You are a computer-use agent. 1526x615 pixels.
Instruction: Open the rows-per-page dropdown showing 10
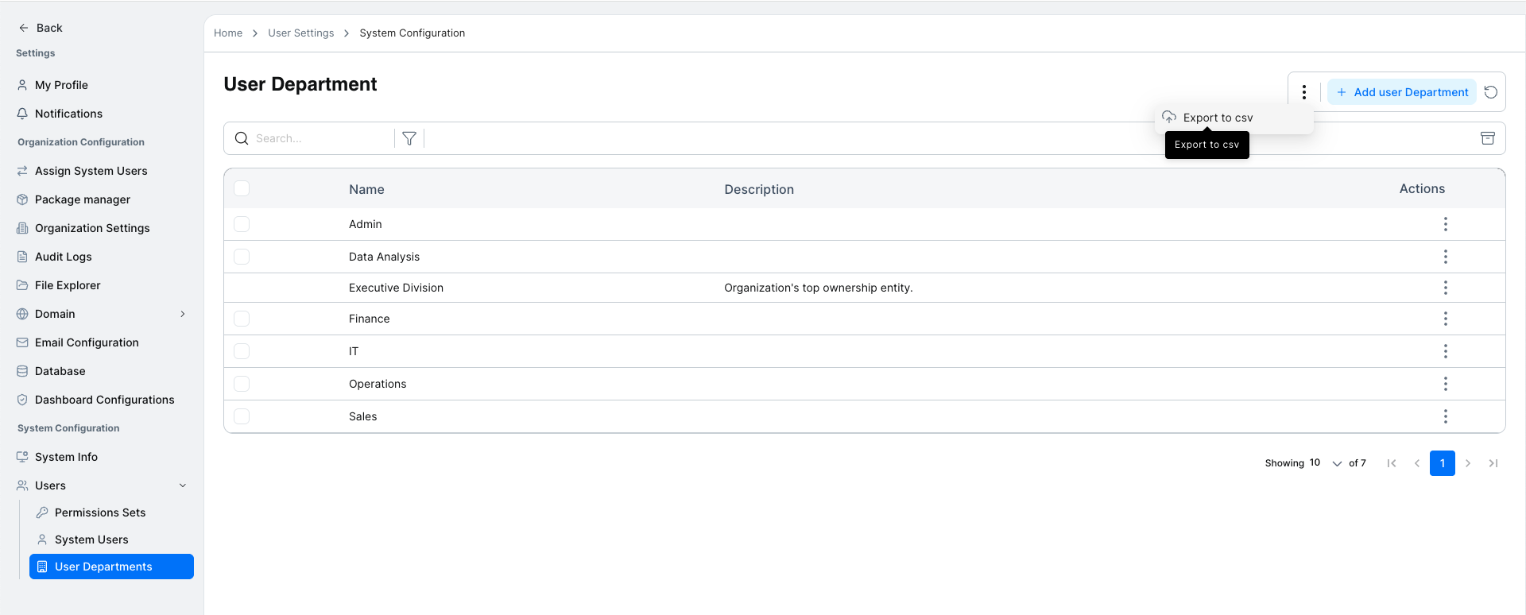point(1327,463)
